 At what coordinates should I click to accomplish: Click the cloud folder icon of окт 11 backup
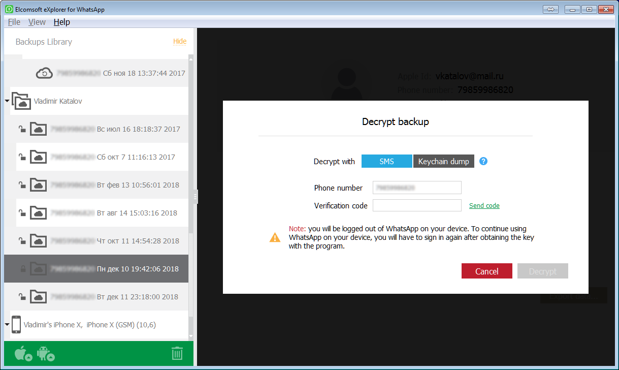click(x=38, y=240)
